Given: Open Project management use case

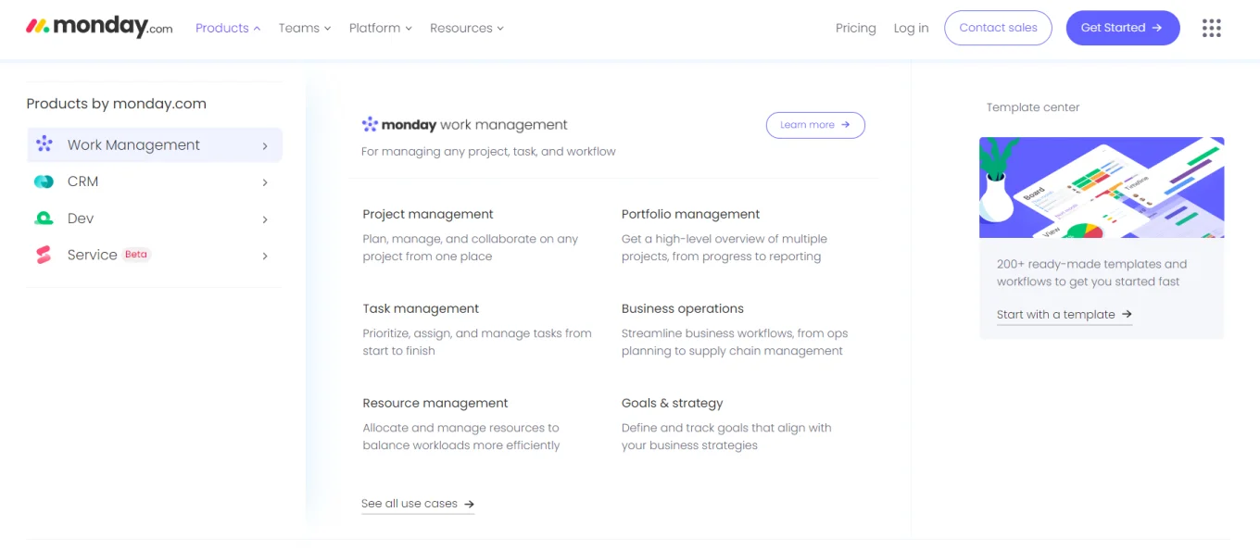Looking at the screenshot, I should 428,214.
